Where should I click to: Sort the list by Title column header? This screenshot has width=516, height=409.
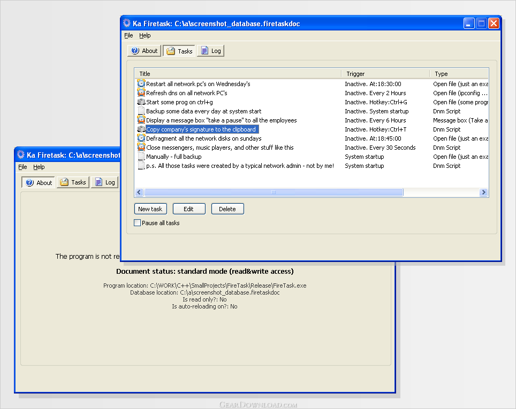[238, 74]
